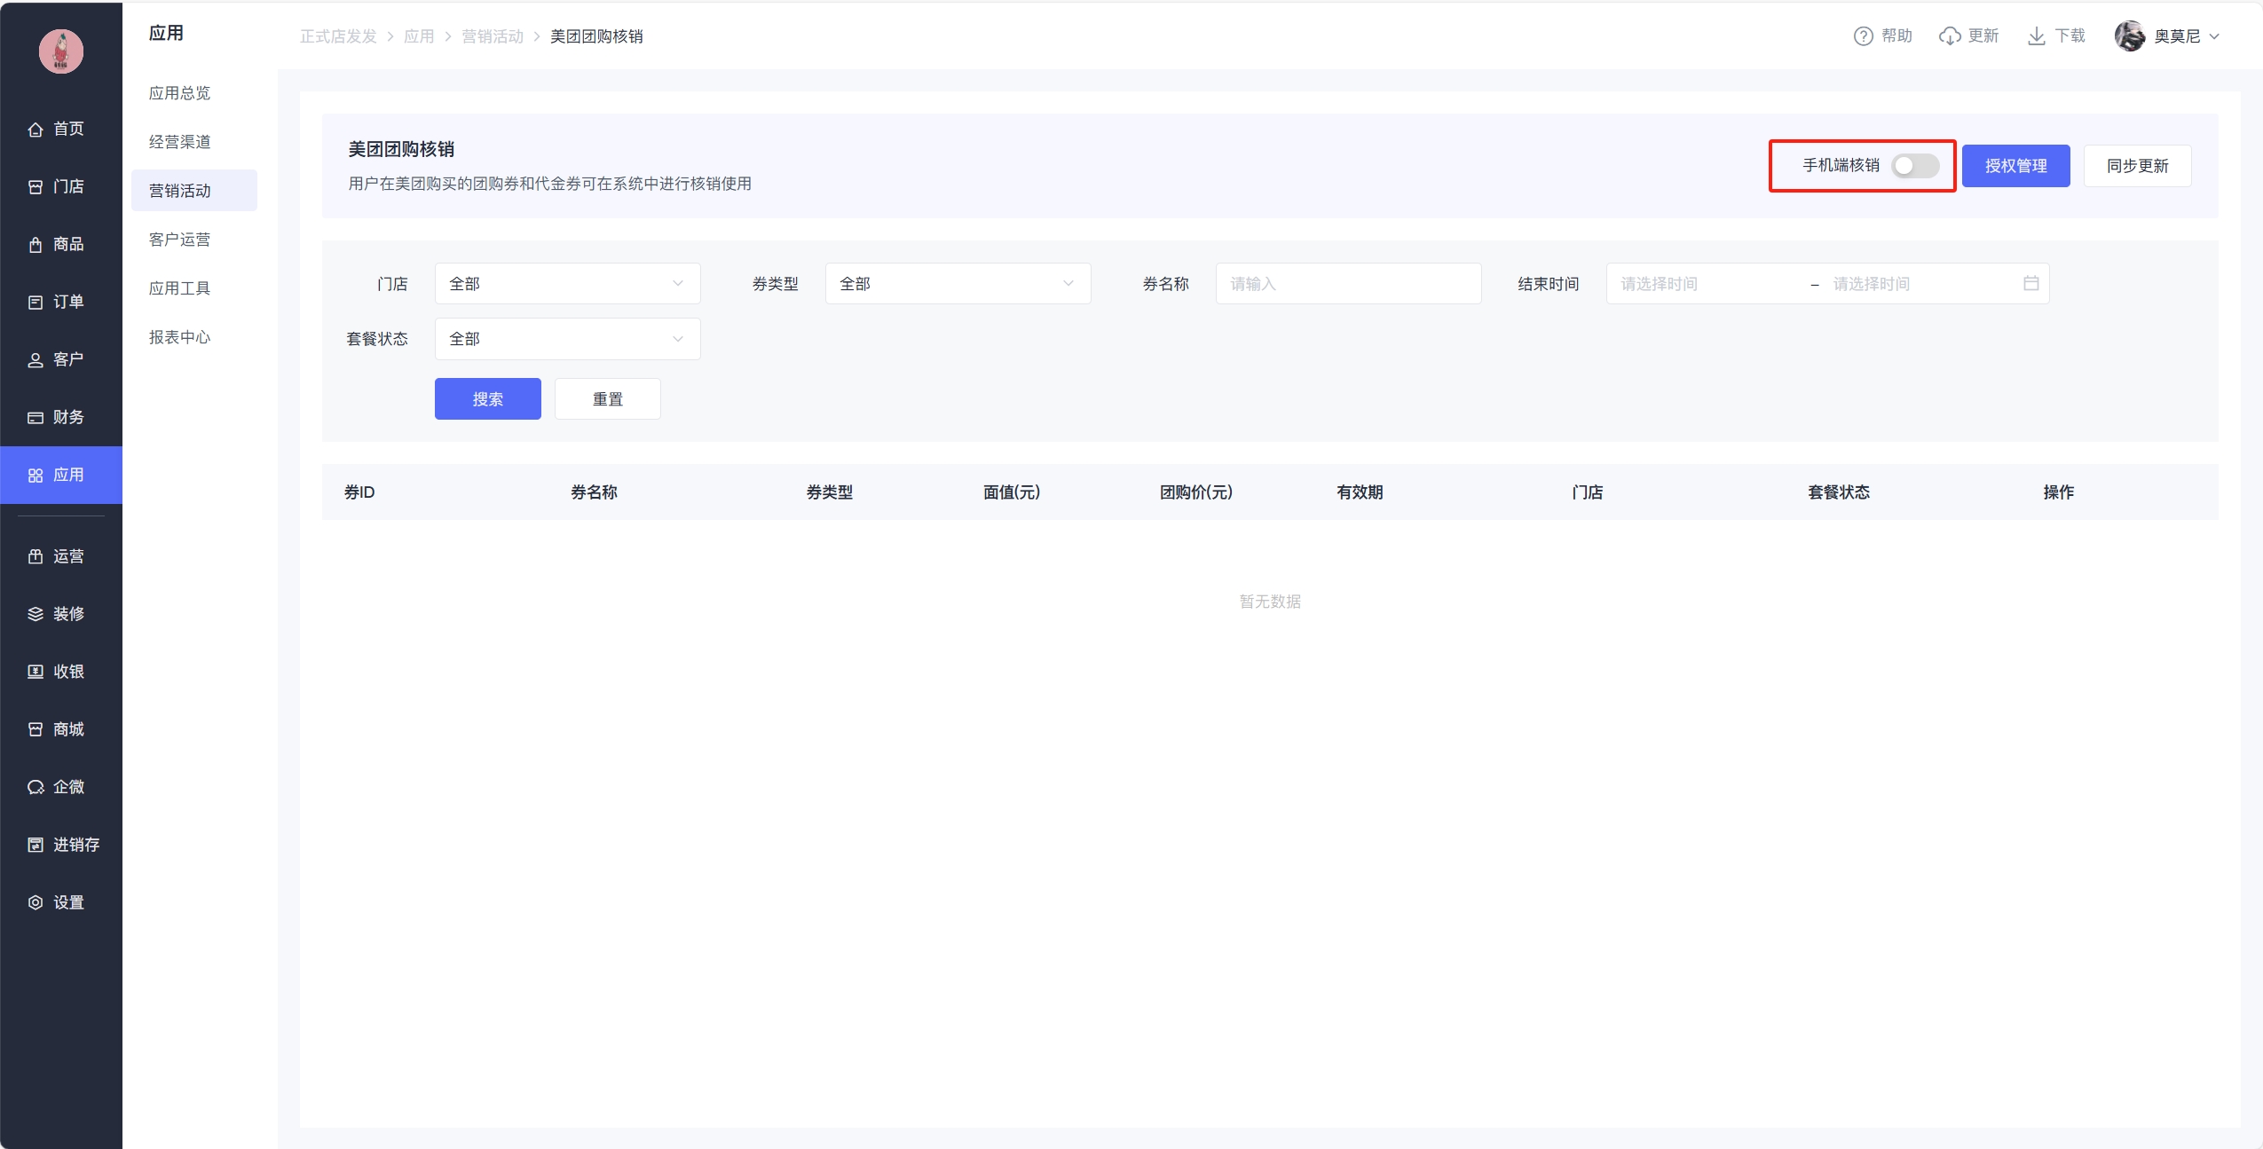Viewport: 2263px width, 1149px height.
Task: Click the 美团团购核销 page title
Action: pyautogui.click(x=401, y=149)
